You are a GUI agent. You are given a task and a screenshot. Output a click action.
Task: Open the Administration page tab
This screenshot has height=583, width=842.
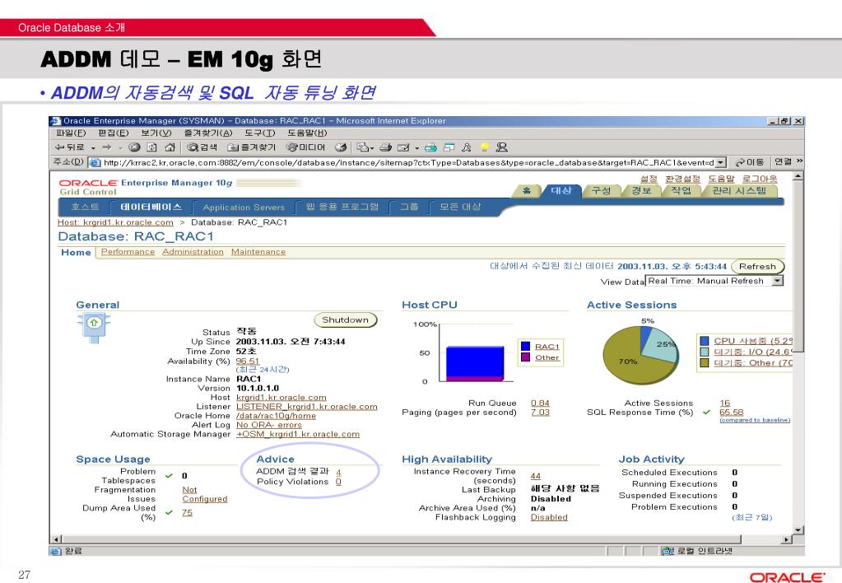coord(193,251)
